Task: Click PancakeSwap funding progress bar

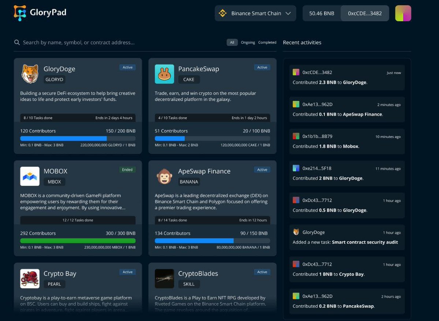Action: (213, 138)
